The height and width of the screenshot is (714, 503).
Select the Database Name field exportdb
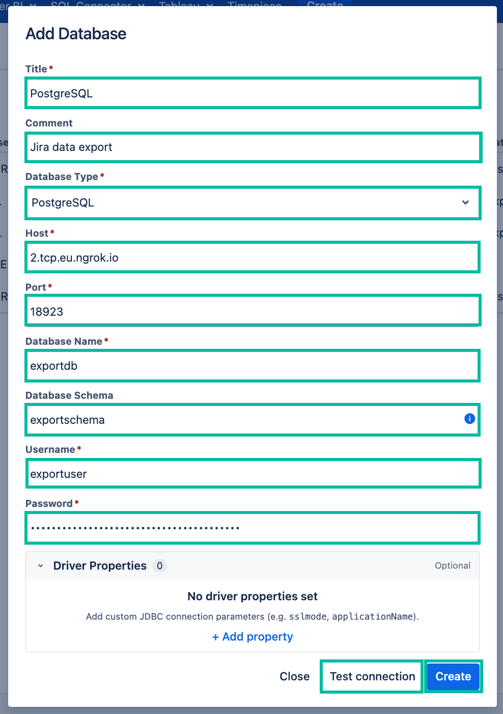[x=253, y=366]
